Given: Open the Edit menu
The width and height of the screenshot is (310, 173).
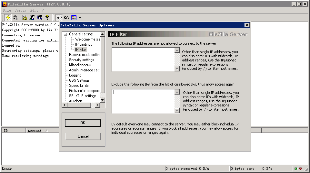Looking at the screenshot, I should pos(34,11).
